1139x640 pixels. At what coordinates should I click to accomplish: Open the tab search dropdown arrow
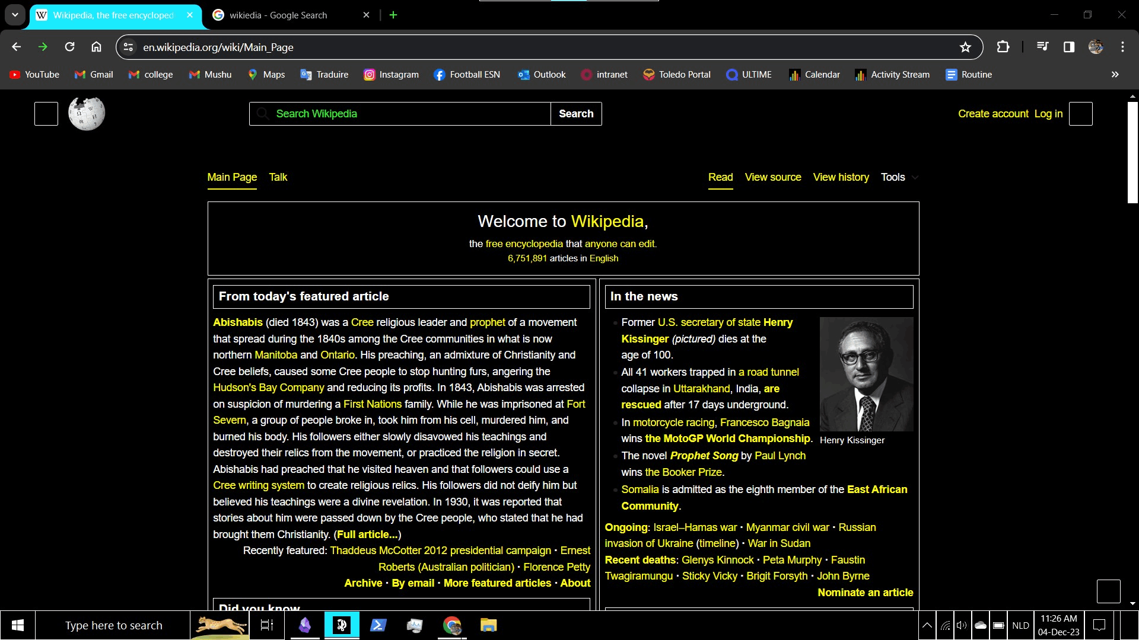click(15, 15)
